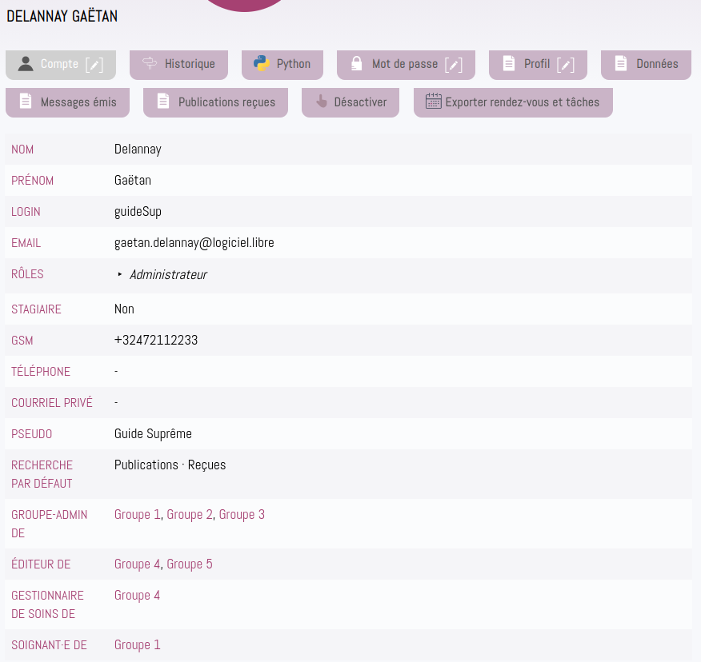Click the signpost icon on the Historique button

coord(150,64)
